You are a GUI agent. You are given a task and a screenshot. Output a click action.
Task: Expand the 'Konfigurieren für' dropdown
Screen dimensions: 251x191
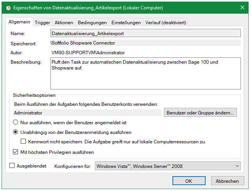168,166
